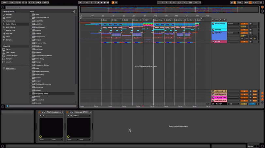
Task: Open the metronome settings dropdown arrow
Action: click(x=40, y=3)
